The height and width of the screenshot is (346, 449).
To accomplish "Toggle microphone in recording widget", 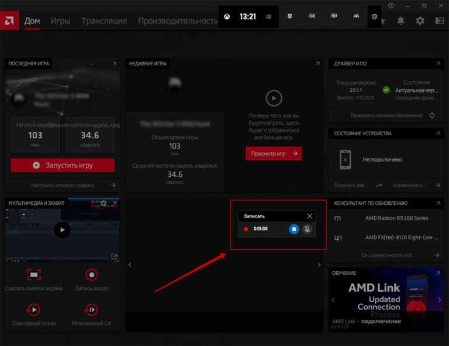I will tap(308, 229).
